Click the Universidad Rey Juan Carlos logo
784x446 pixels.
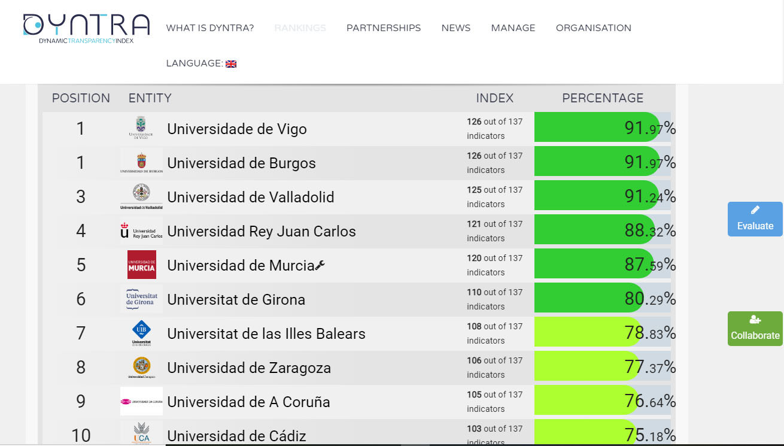point(141,231)
